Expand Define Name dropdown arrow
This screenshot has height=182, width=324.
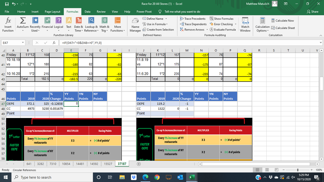pyautogui.click(x=166, y=19)
